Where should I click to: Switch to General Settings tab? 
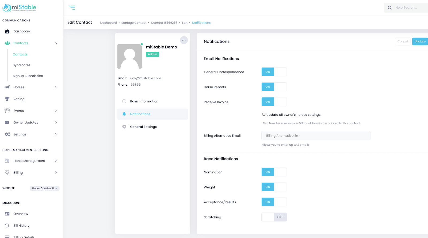143,127
